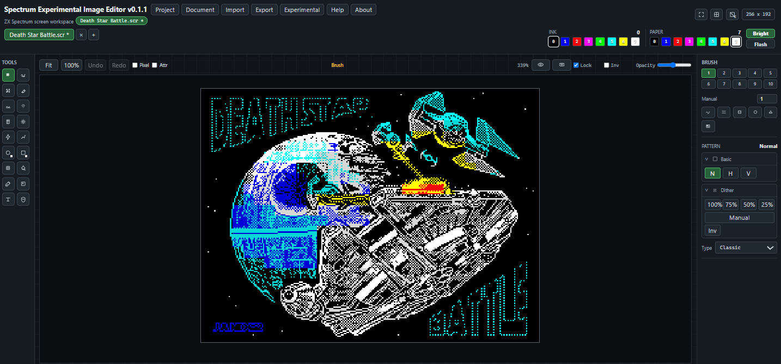Screen dimensions: 781x364
Task: Choose the wave brush shape icon
Action: 708,112
